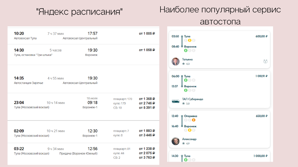Click the duration 4 ч 55 мин

[55, 78]
